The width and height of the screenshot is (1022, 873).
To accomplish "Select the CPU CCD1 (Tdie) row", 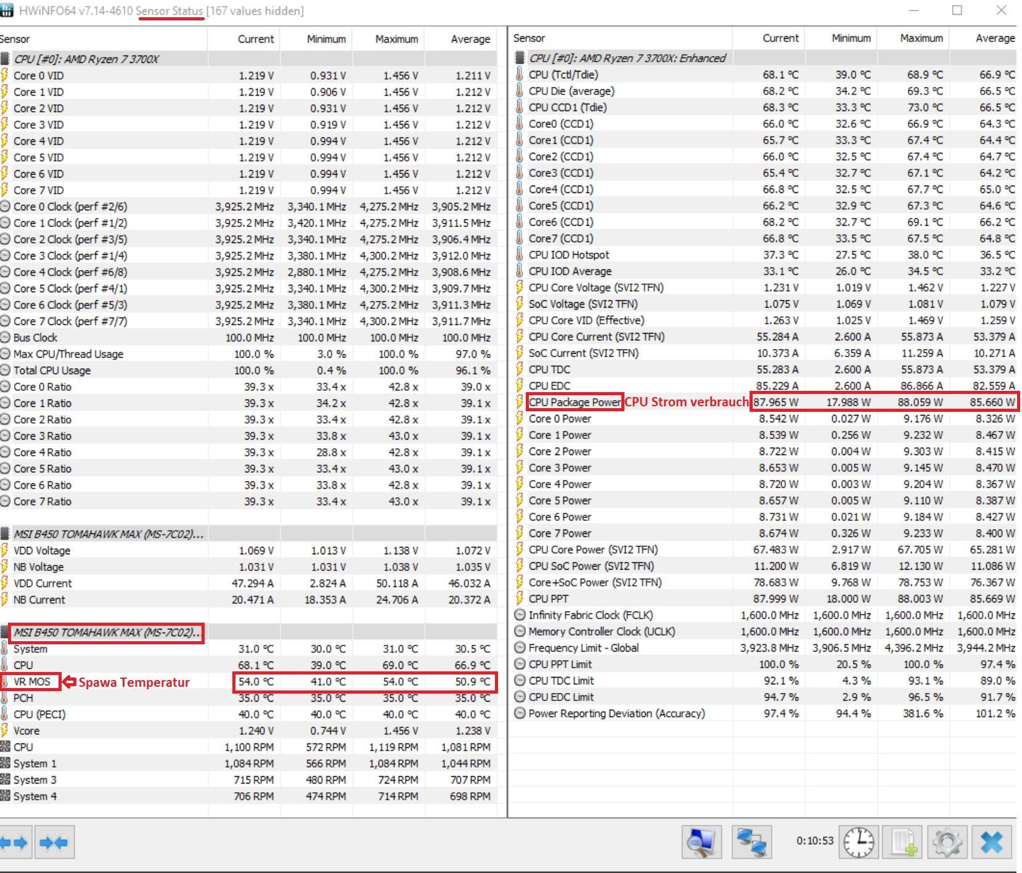I will tap(762, 107).
